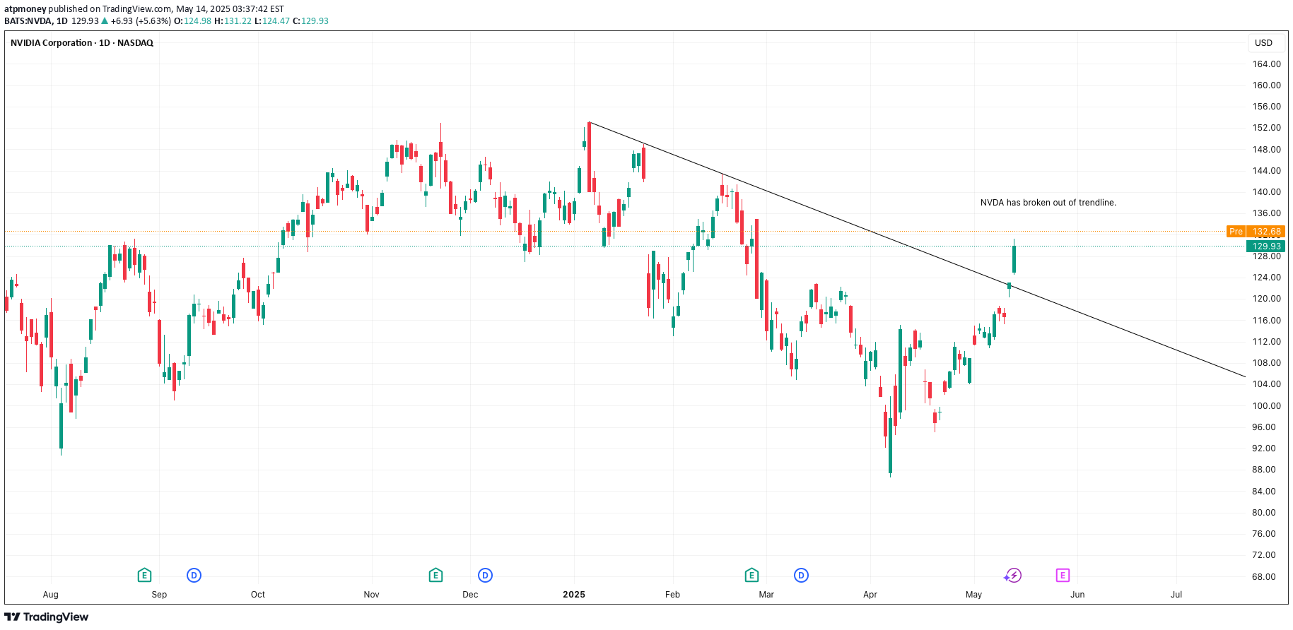1293x630 pixels.
Task: Click the blue dividend D marker after Sep
Action: (x=194, y=576)
